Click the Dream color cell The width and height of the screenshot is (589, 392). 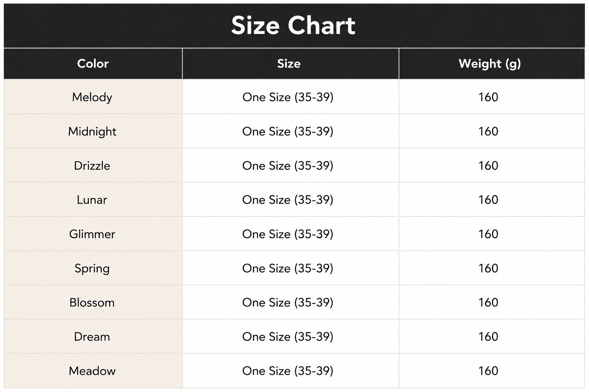(x=93, y=336)
